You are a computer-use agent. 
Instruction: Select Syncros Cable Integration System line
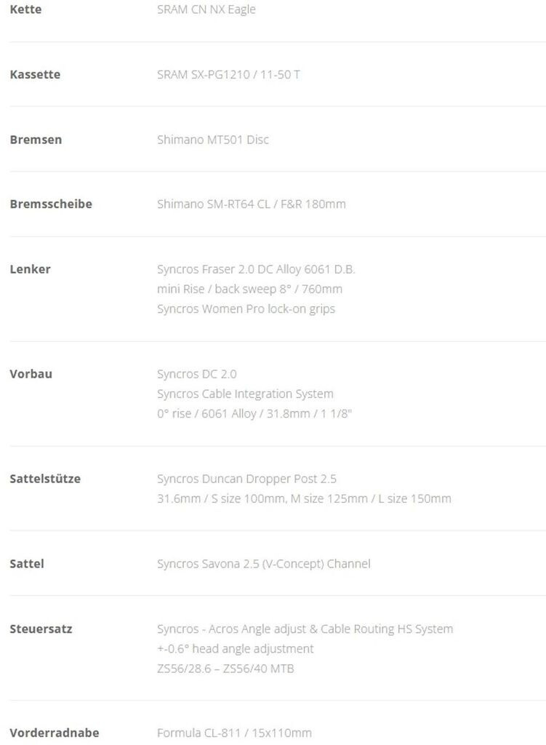click(245, 394)
